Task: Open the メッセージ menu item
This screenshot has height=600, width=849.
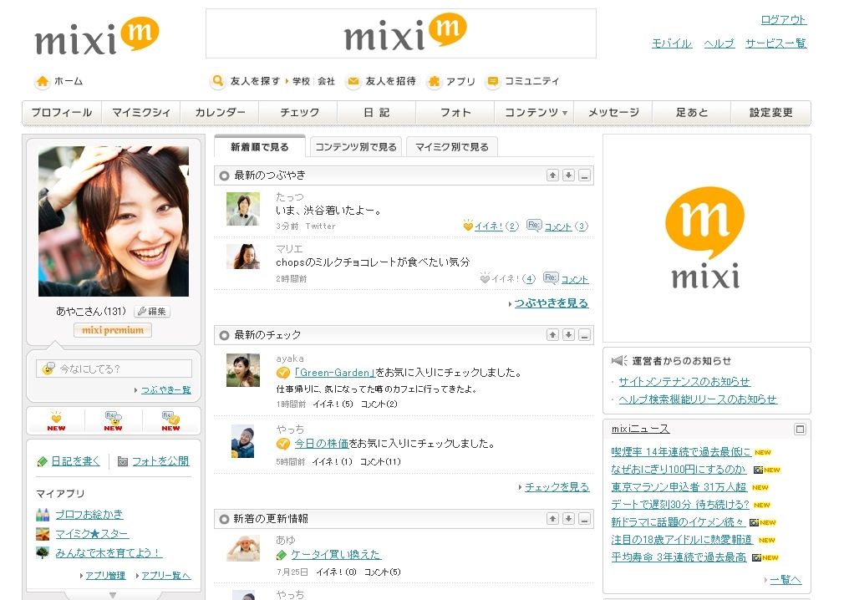Action: pos(613,109)
